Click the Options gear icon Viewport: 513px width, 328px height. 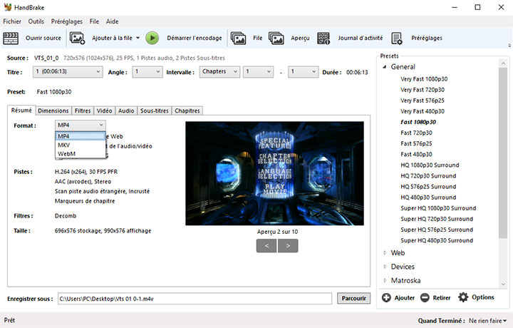tap(463, 297)
